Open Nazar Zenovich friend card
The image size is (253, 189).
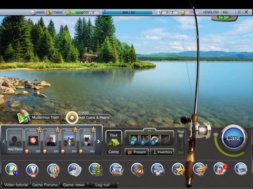click(x=69, y=141)
